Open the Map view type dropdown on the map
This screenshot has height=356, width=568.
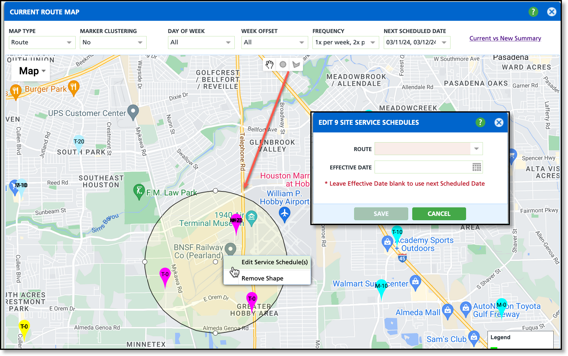click(31, 71)
